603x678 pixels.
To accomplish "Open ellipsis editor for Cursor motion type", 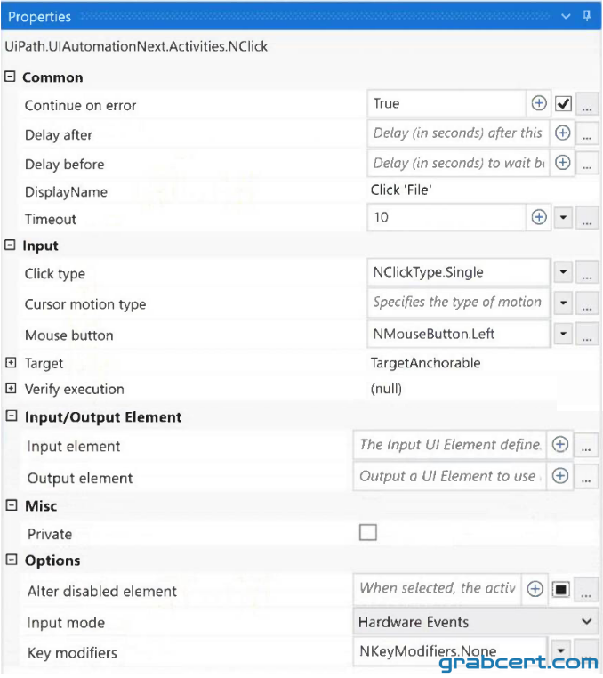I will (x=587, y=303).
